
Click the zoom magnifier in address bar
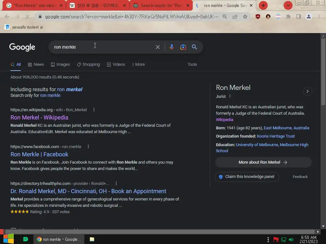click(224, 17)
